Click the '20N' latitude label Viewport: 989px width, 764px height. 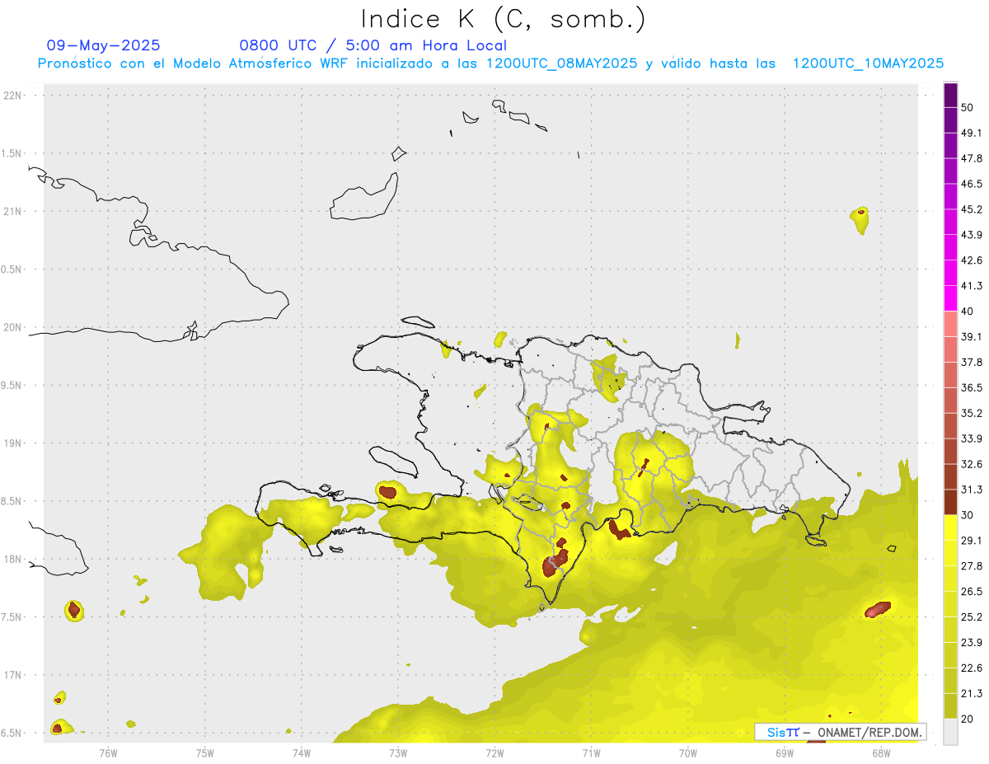coord(13,327)
